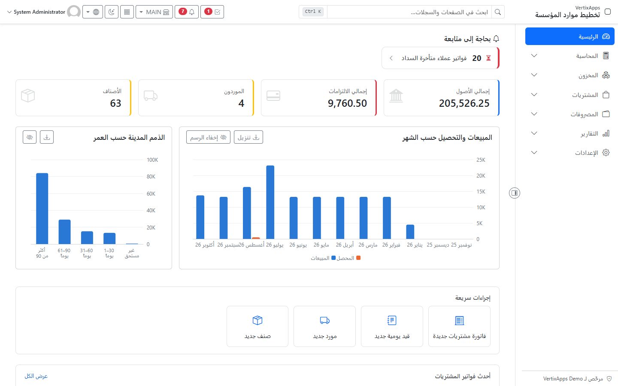The width and height of the screenshot is (618, 386).
Task: Click the magnifier search icon
Action: [x=498, y=12]
